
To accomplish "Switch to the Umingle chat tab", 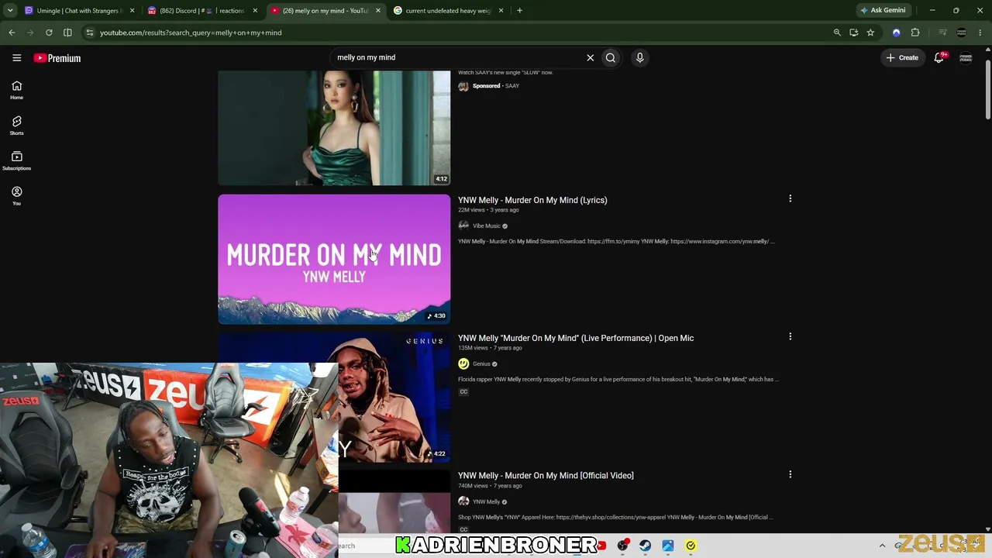I will [77, 11].
